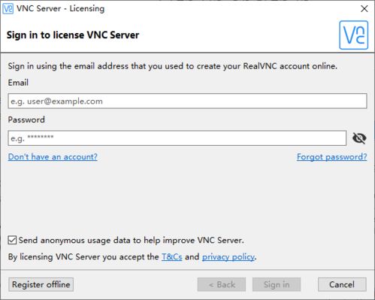375x300 pixels.
Task: Click the Email field label
Action: pyautogui.click(x=18, y=83)
